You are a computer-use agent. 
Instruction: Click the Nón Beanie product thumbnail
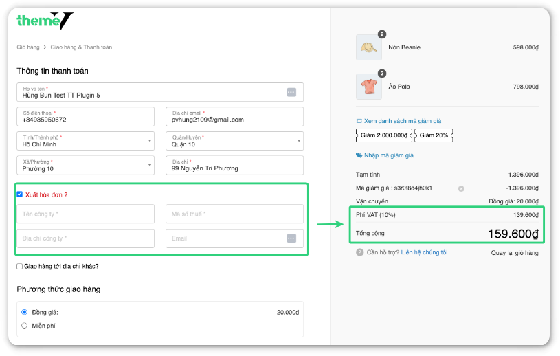pos(369,47)
